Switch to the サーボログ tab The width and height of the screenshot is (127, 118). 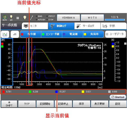(87, 26)
